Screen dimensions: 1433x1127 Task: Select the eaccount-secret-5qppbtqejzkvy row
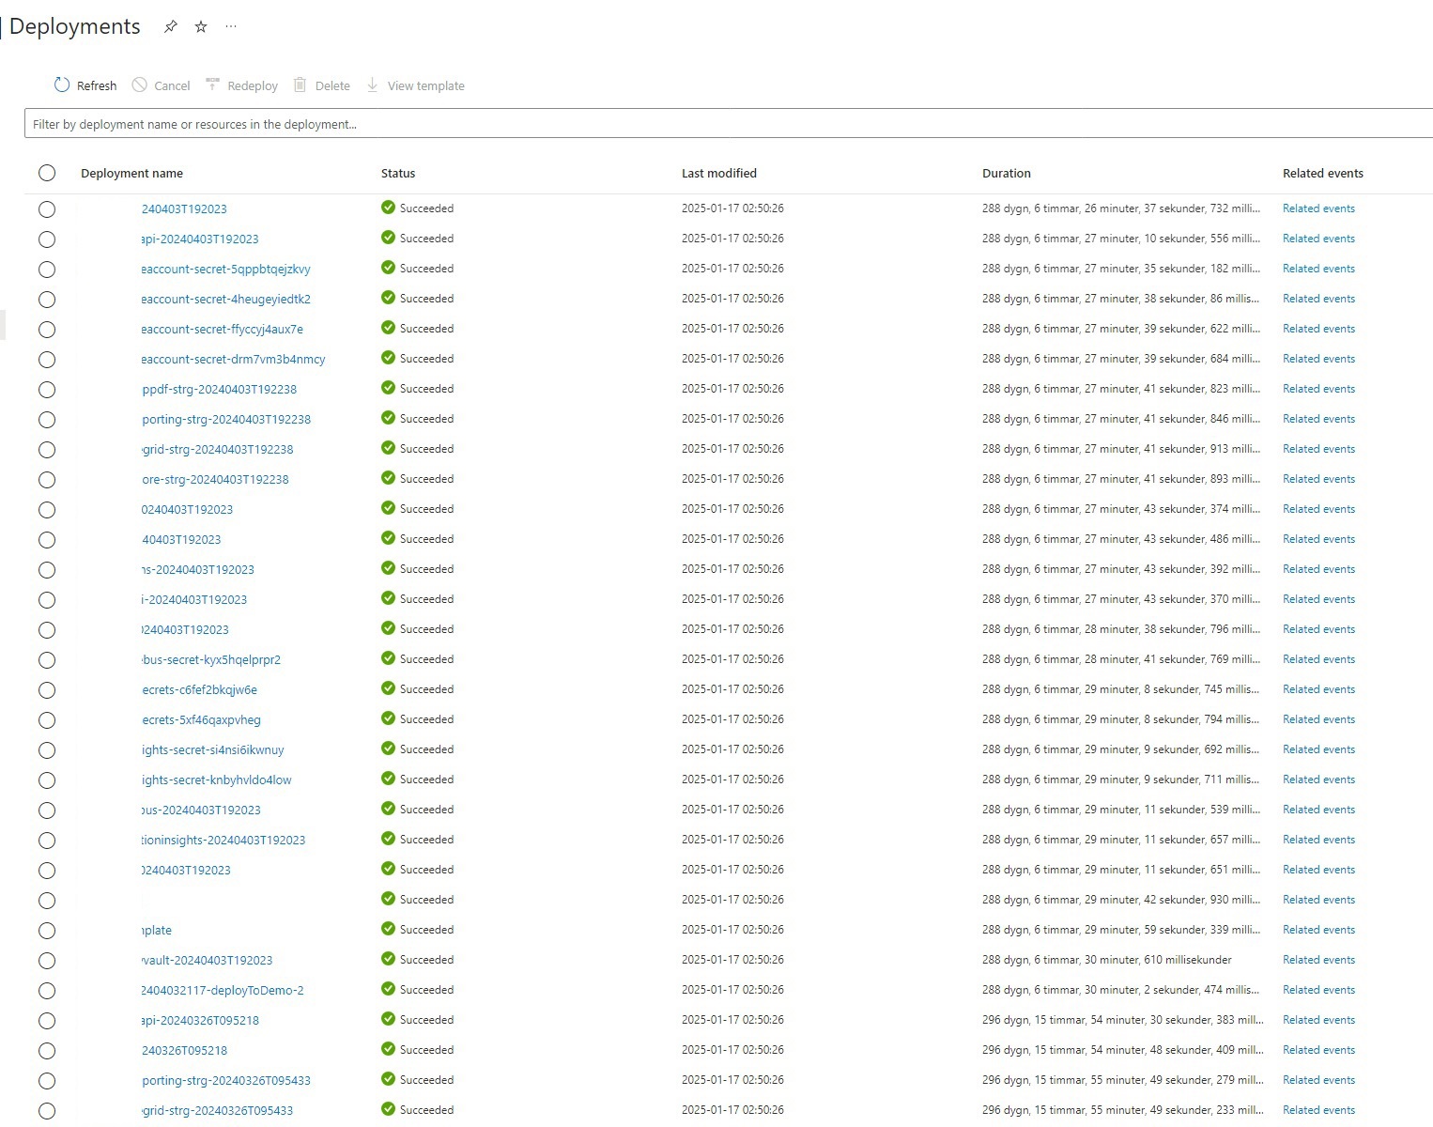tap(47, 270)
